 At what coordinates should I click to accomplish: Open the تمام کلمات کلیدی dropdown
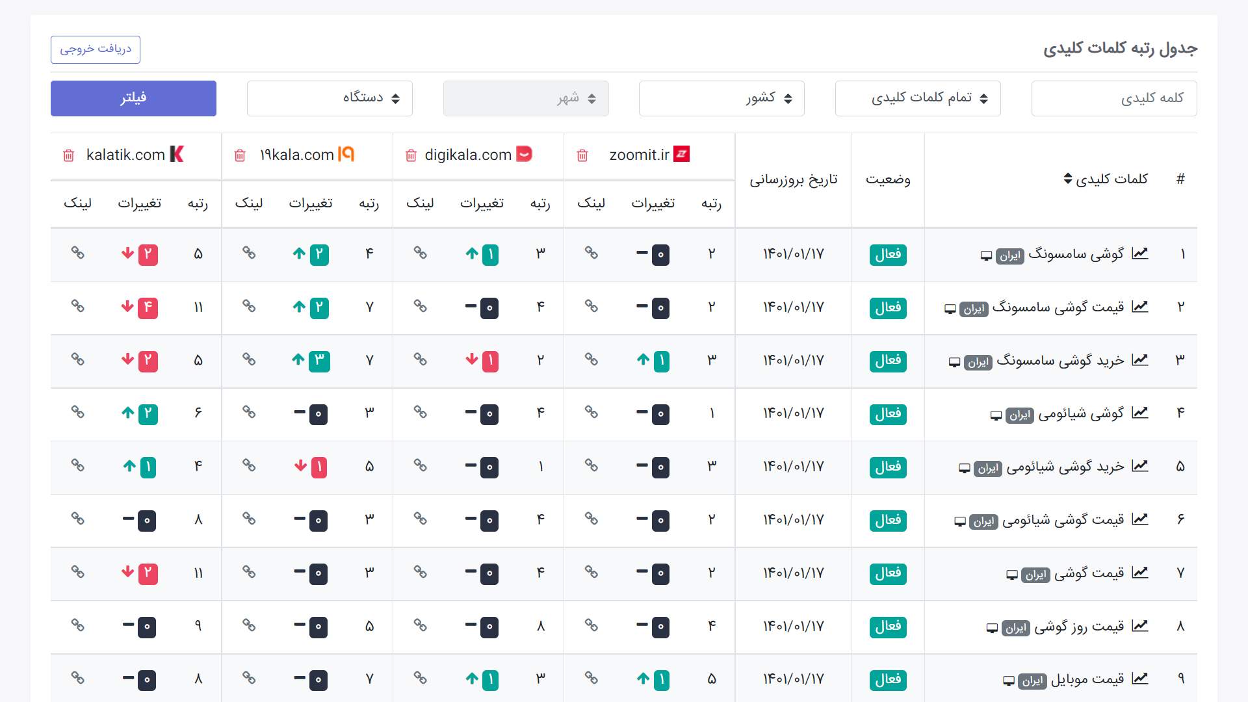pos(918,98)
